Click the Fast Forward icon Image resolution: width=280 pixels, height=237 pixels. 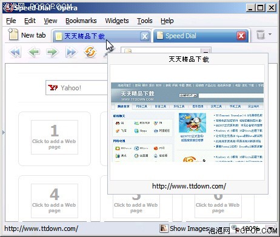[71, 52]
